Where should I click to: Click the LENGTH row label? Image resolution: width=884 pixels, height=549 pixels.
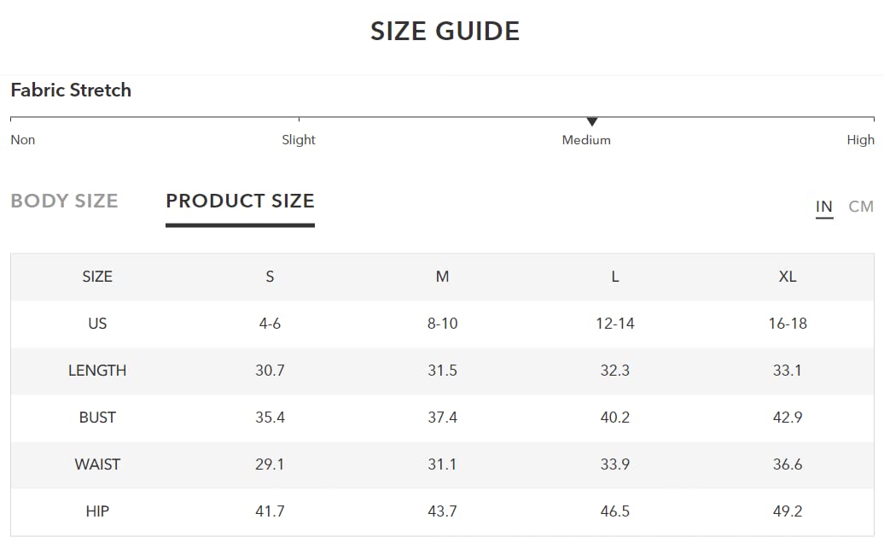click(97, 371)
